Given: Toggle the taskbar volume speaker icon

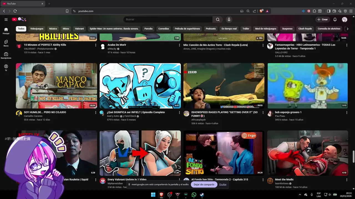Looking at the screenshot, I should [x=330, y=195].
